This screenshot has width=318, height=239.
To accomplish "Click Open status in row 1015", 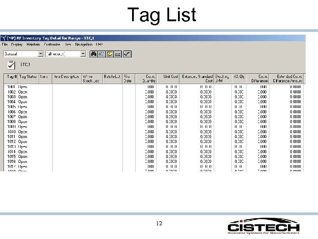I will 23,157.
